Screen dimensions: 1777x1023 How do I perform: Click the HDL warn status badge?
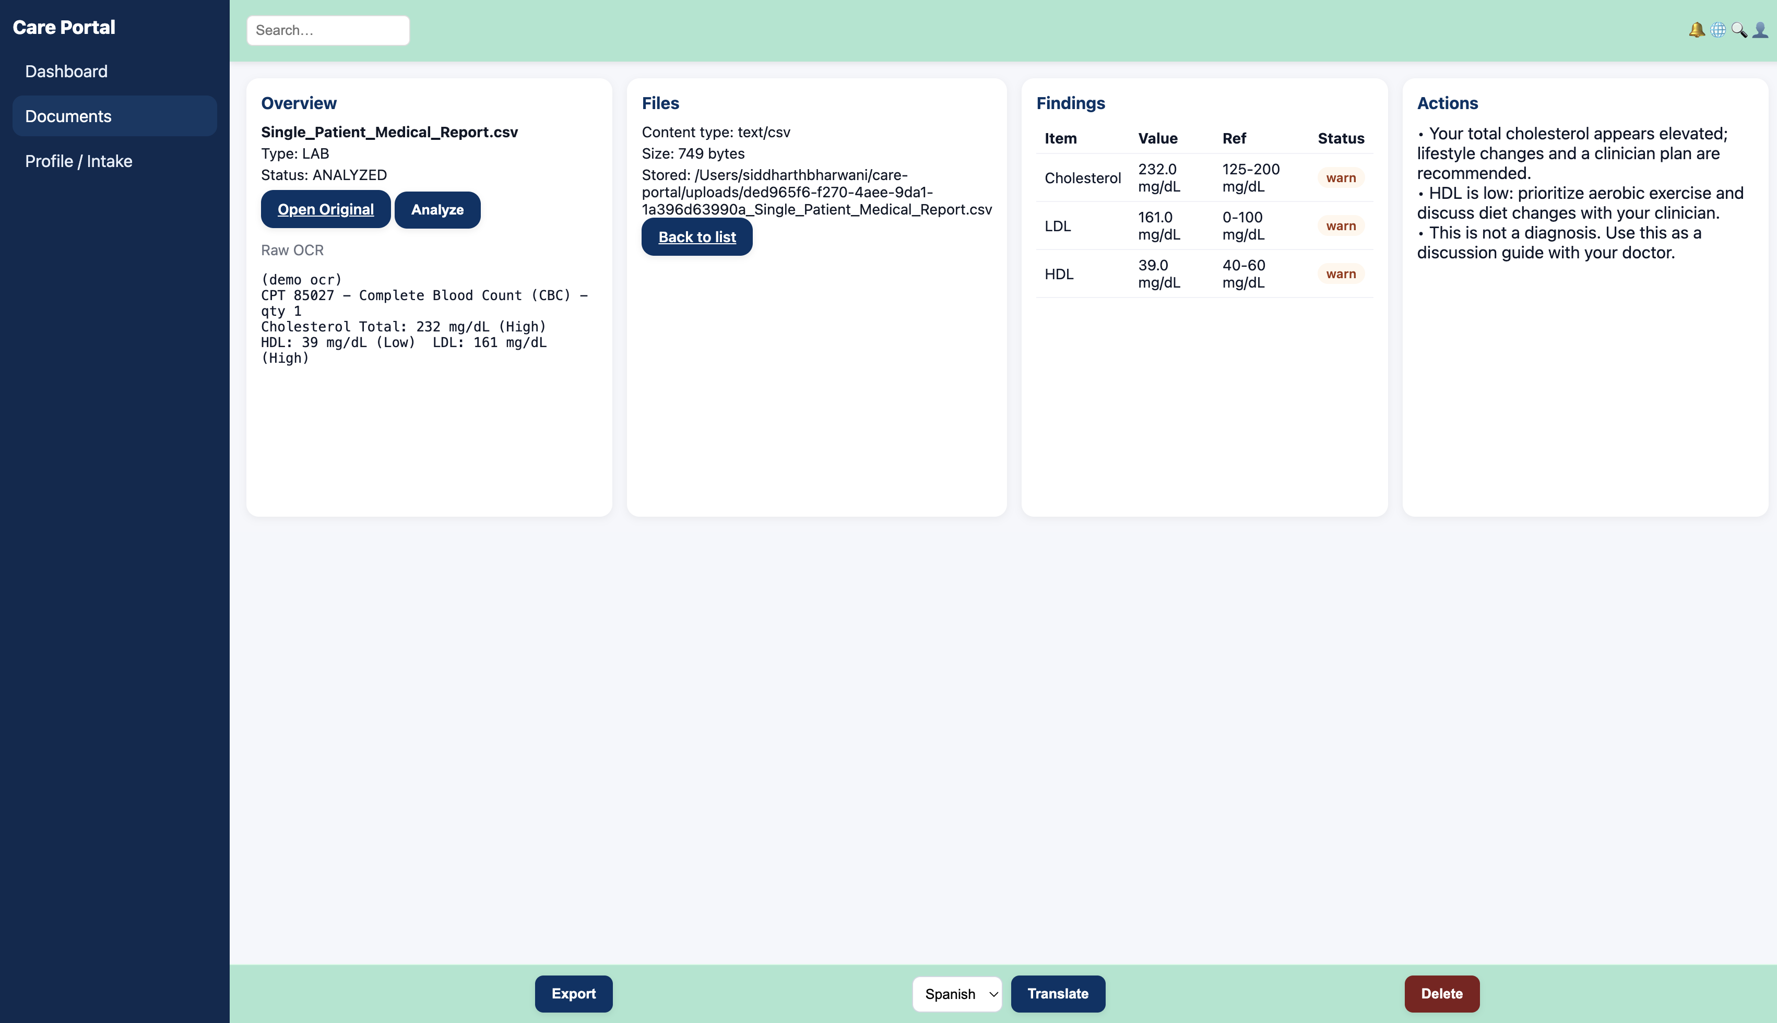(x=1340, y=274)
